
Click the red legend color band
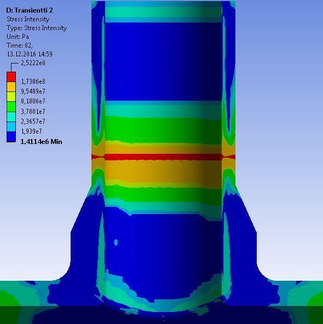point(11,77)
